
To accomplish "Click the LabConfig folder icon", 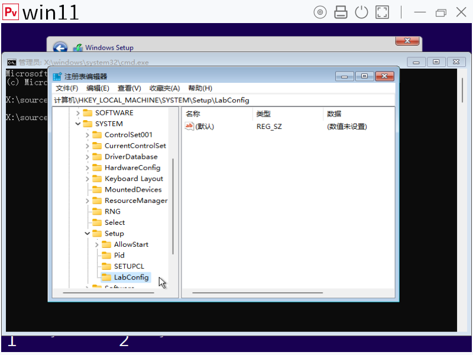I will coord(106,277).
